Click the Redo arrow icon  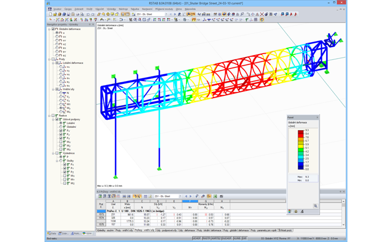(93, 14)
